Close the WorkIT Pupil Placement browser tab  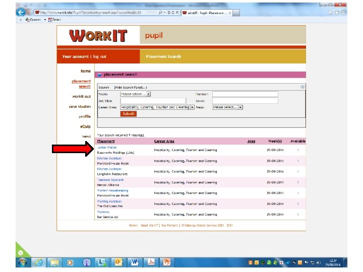coord(230,13)
